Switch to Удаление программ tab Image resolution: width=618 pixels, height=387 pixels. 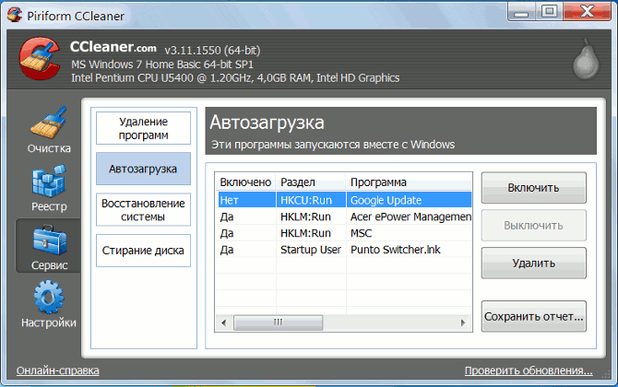click(144, 128)
